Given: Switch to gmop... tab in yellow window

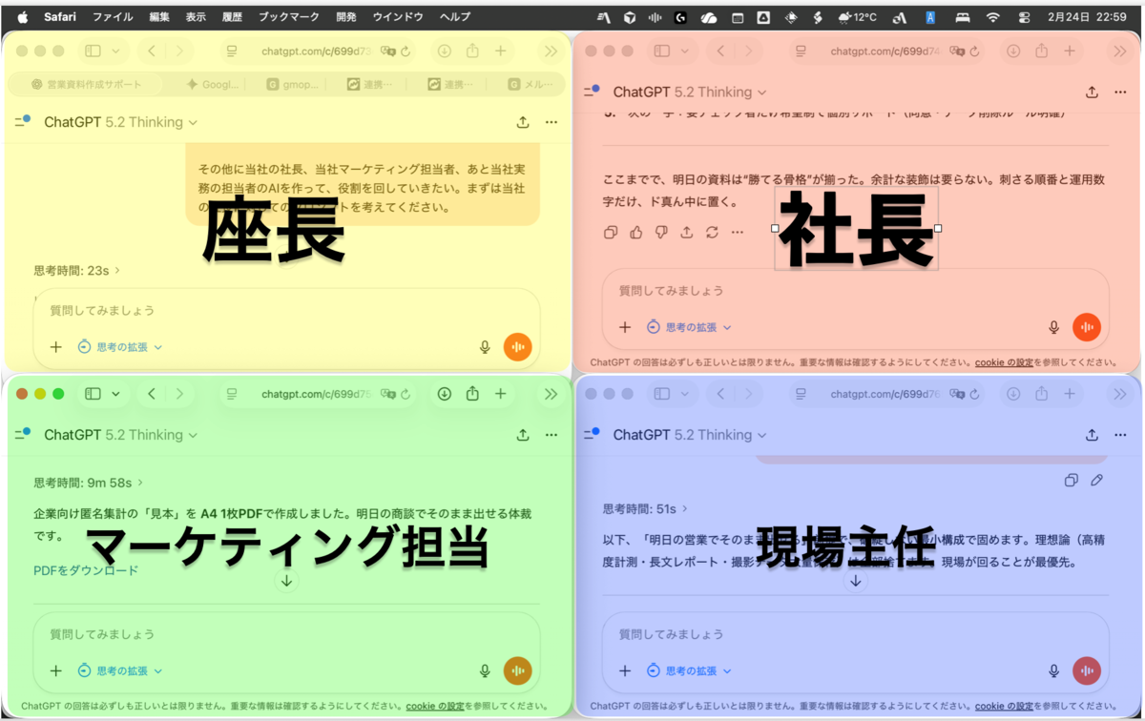Looking at the screenshot, I should [292, 85].
